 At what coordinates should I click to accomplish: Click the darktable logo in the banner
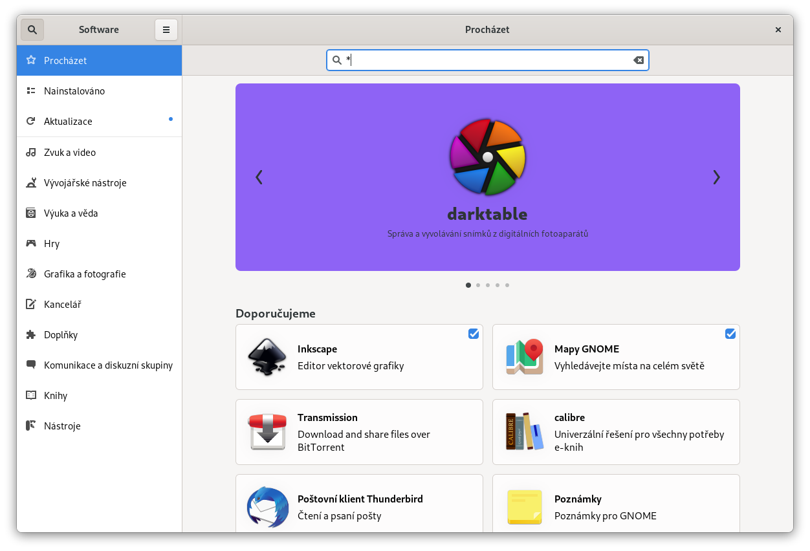click(x=488, y=157)
